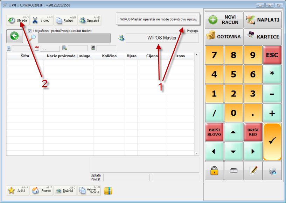Open the cash drawer icon button

coord(233,171)
